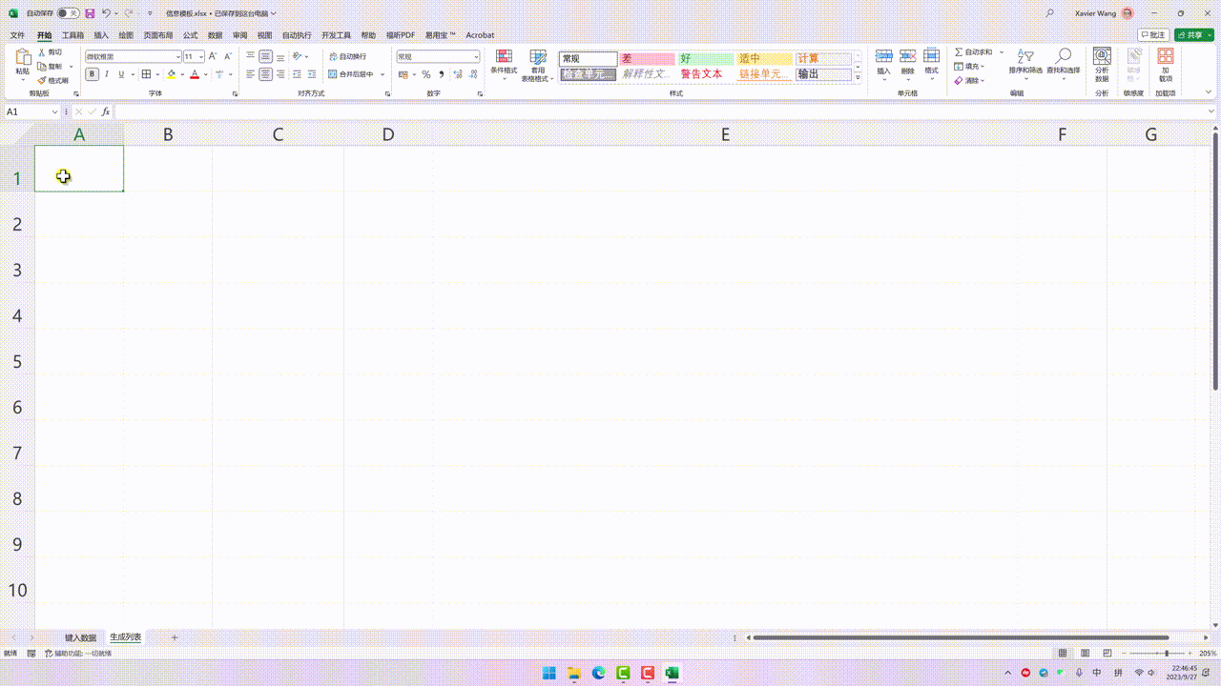Click the Save floppy disk icon

click(90, 13)
